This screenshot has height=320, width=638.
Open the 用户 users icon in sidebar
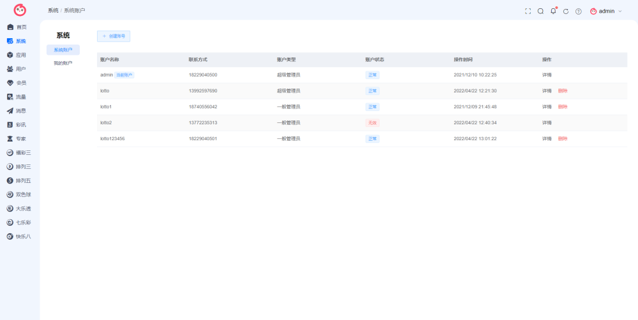click(10, 69)
